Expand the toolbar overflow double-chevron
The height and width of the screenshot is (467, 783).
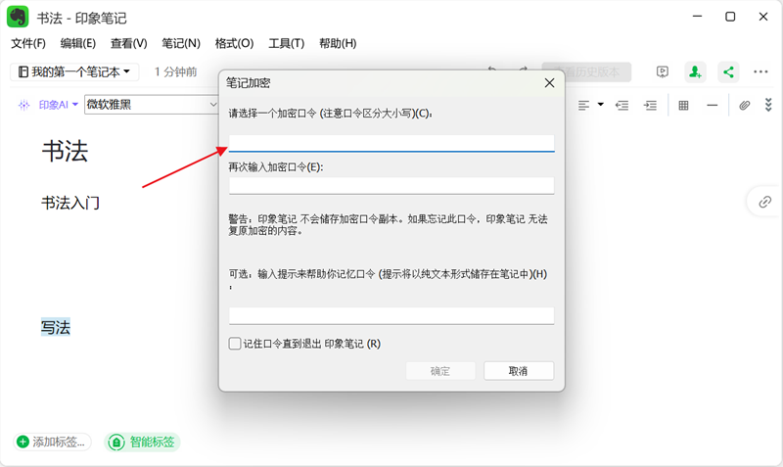pyautogui.click(x=768, y=105)
